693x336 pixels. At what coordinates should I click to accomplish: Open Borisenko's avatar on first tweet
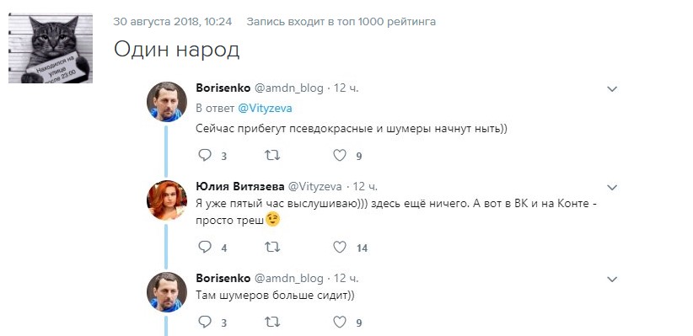(x=167, y=102)
